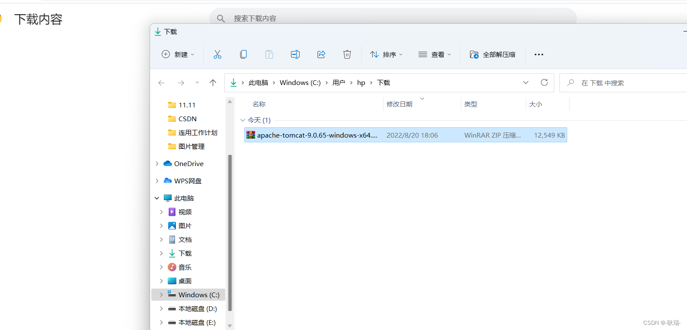Click hp in the breadcrumb path
The width and height of the screenshot is (687, 330).
click(361, 83)
